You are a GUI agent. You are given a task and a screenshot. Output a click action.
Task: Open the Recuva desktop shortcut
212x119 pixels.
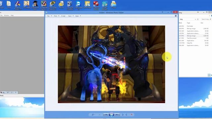tap(61, 5)
